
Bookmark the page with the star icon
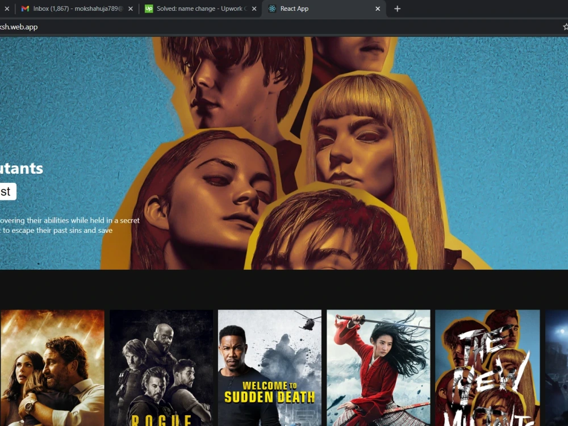pos(565,27)
